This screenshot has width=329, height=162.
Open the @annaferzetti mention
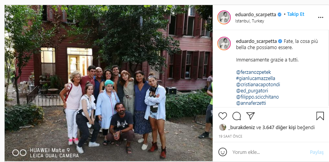pyautogui.click(x=251, y=103)
